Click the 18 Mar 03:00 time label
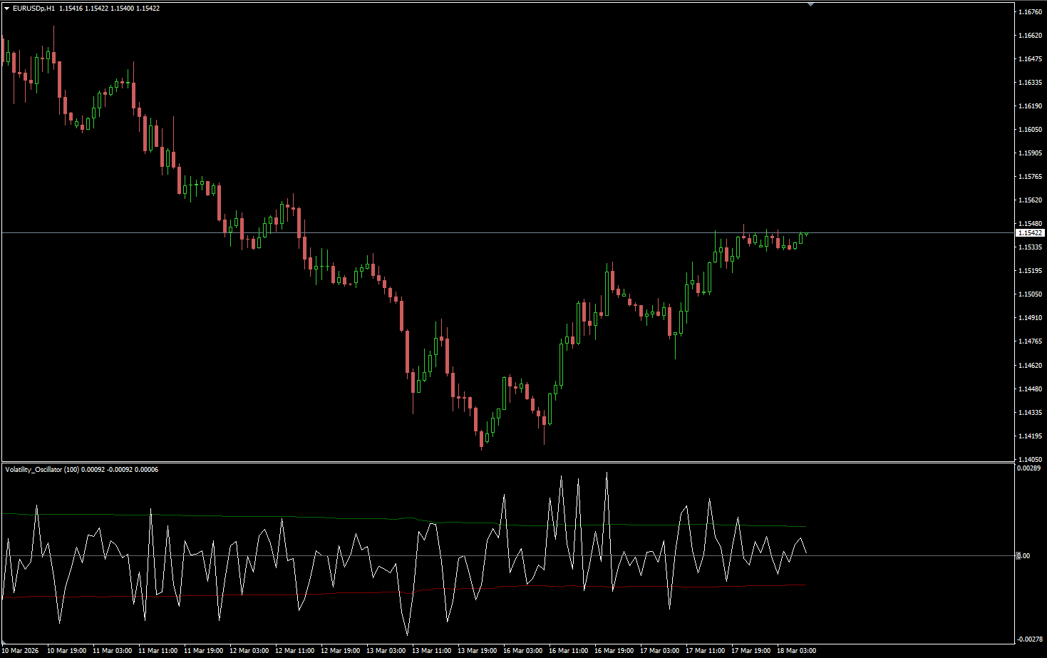 pos(798,650)
